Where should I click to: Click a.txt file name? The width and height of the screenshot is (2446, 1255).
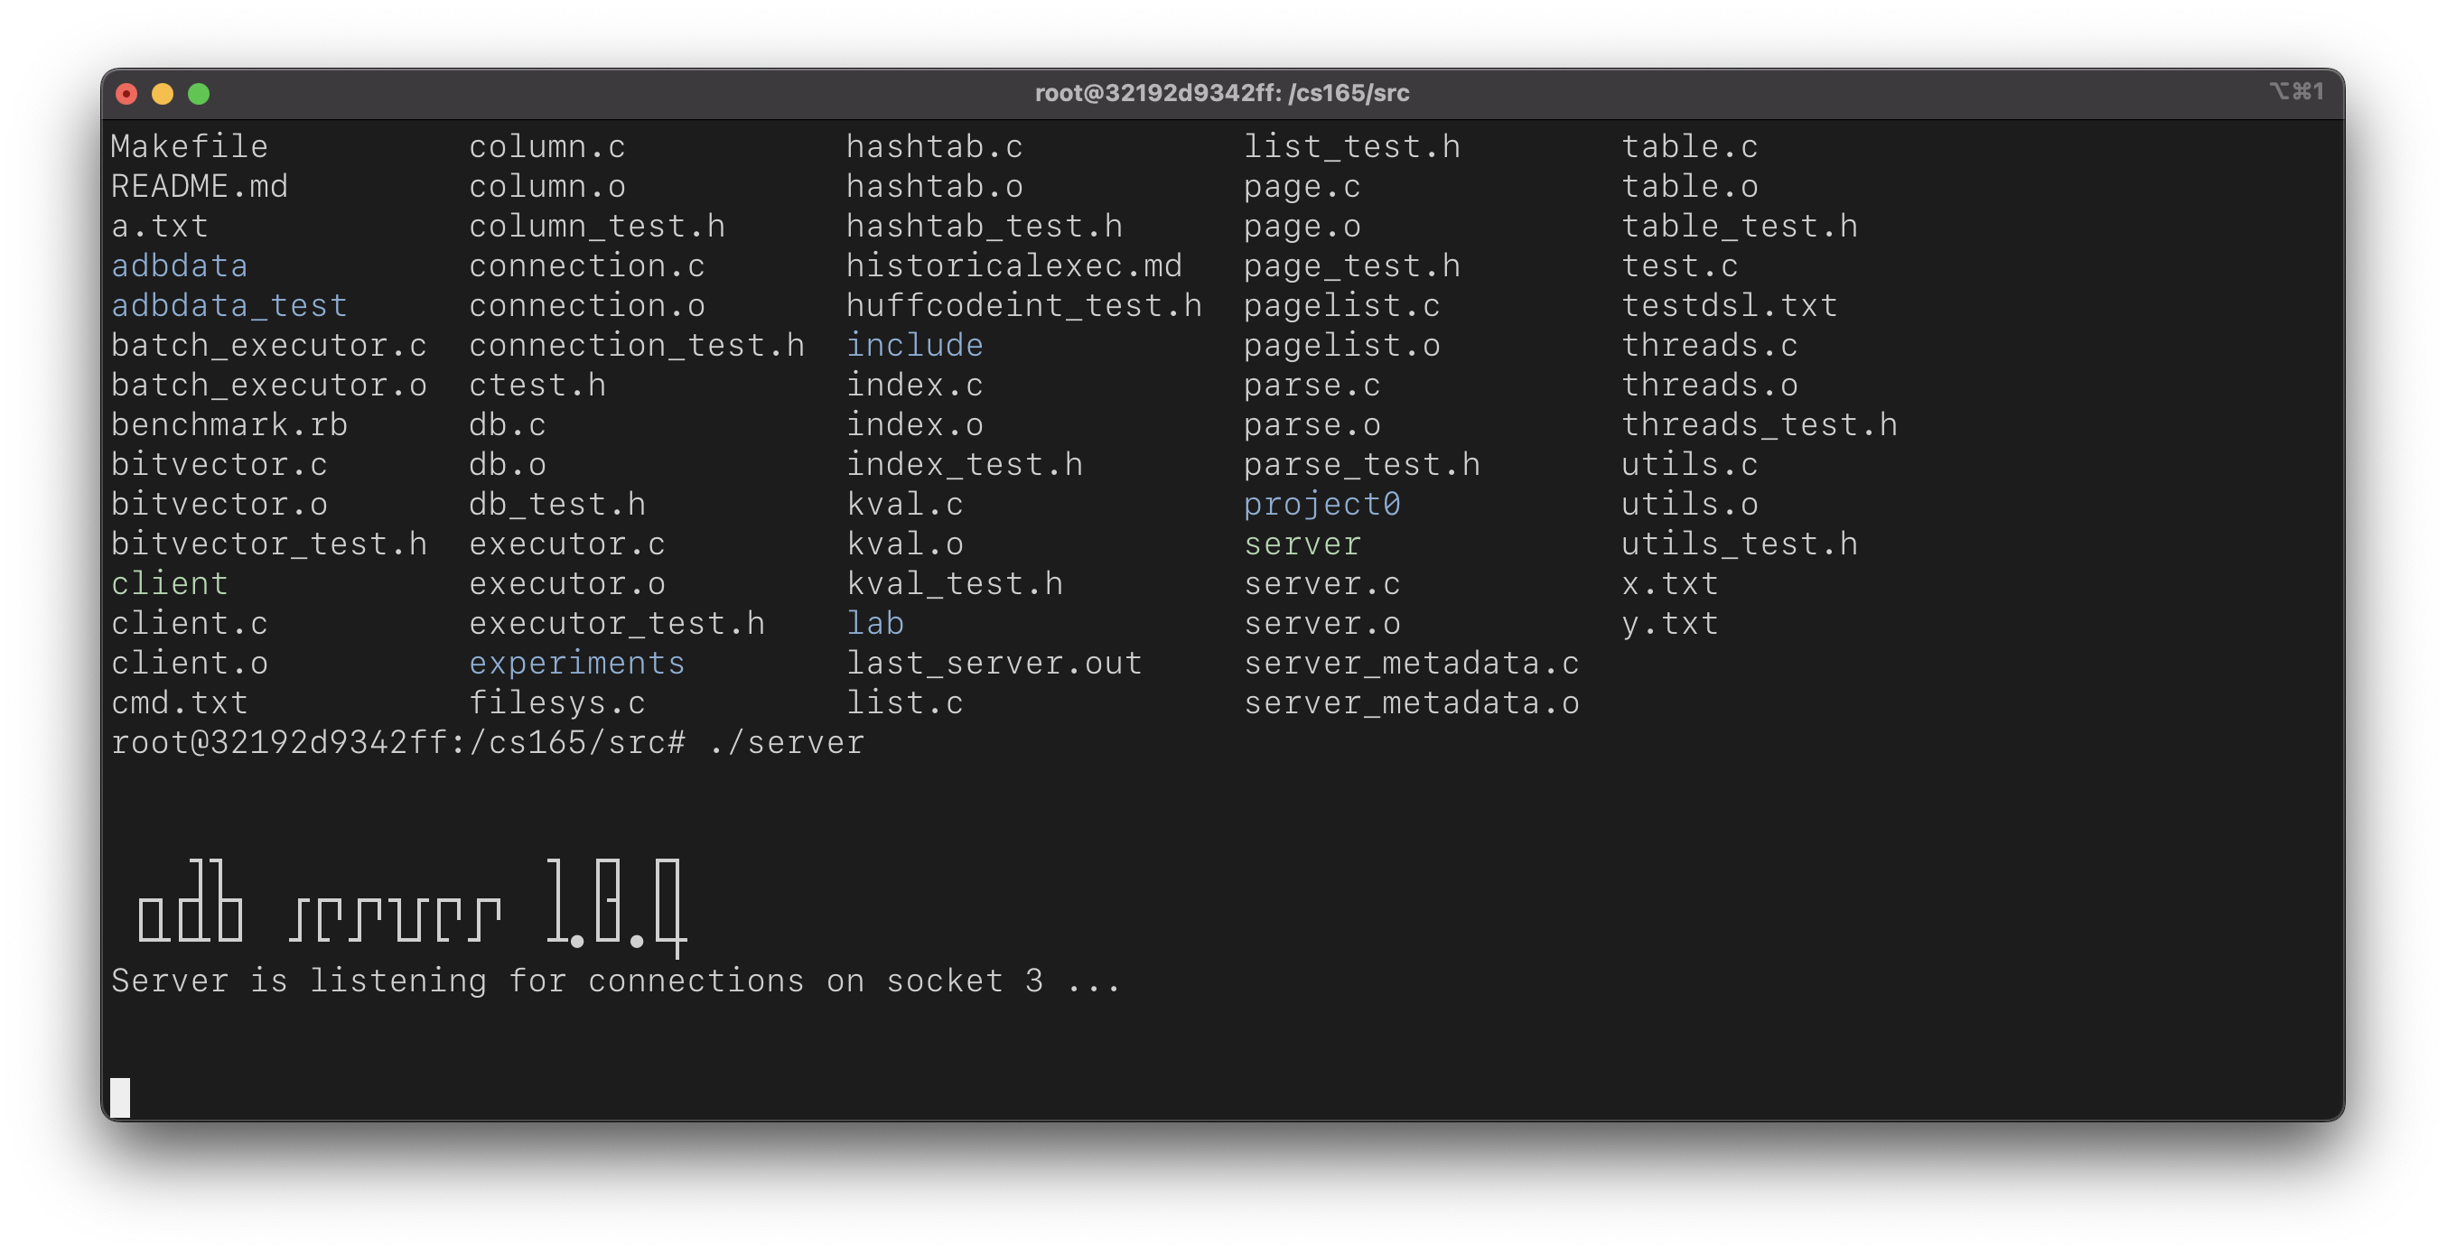pos(160,227)
